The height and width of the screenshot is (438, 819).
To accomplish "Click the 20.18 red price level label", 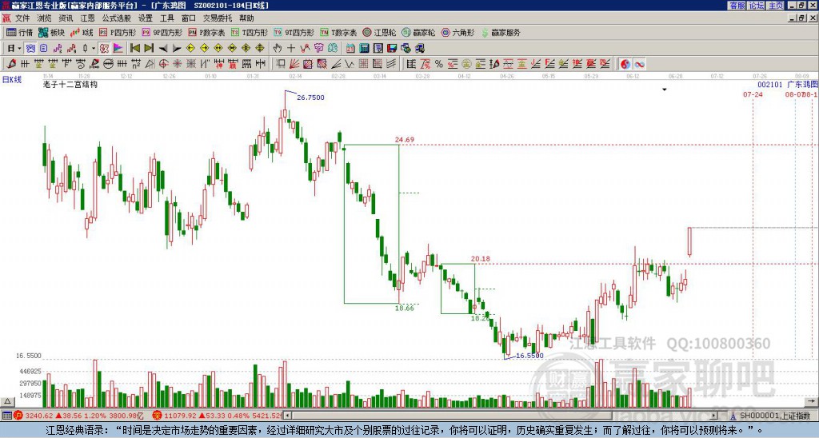I will pos(480,258).
